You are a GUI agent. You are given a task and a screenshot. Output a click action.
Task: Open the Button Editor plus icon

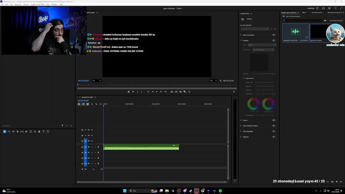234,92
